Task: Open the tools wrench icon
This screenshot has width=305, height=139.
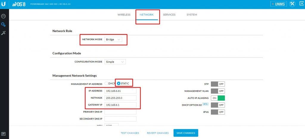Action: click(x=292, y=4)
